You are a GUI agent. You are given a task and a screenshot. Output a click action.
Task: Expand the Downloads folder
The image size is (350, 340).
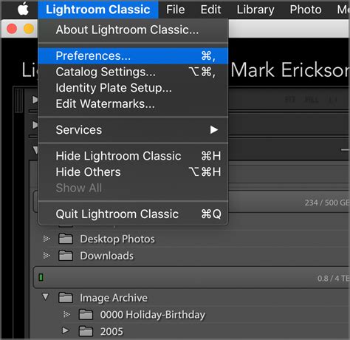(x=47, y=256)
